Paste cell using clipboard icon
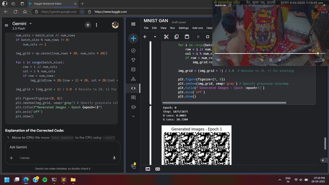 tap(187, 37)
